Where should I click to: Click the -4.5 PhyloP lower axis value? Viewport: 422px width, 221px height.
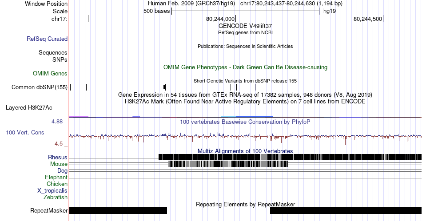point(58,144)
